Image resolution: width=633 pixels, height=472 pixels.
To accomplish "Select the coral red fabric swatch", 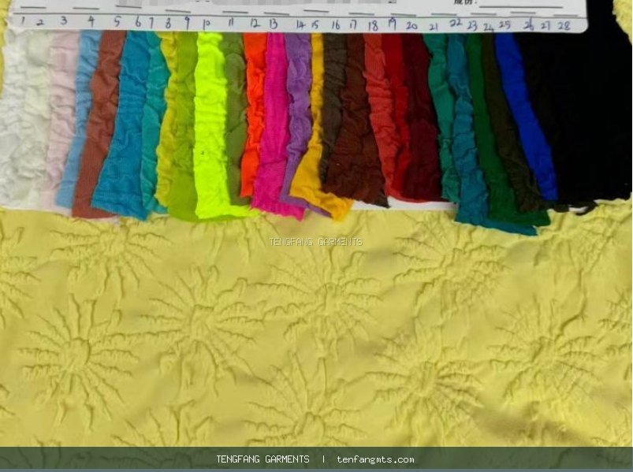I will [379, 113].
